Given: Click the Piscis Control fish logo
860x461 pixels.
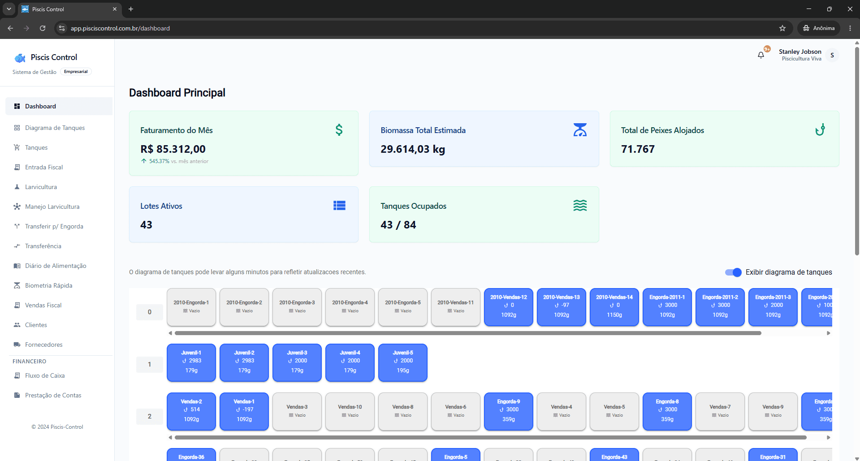Looking at the screenshot, I should 20,58.
